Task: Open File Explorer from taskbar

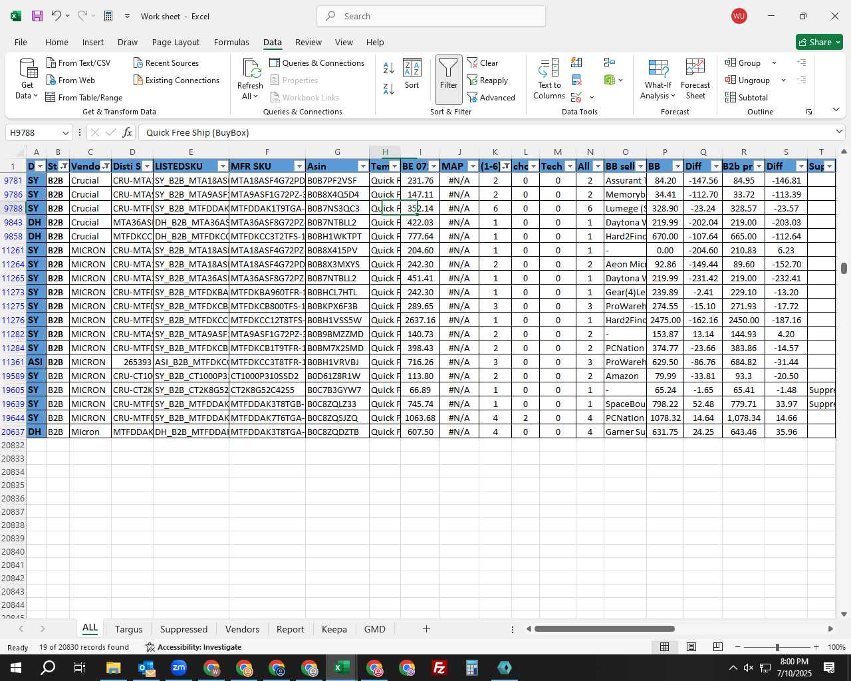Action: pyautogui.click(x=113, y=668)
